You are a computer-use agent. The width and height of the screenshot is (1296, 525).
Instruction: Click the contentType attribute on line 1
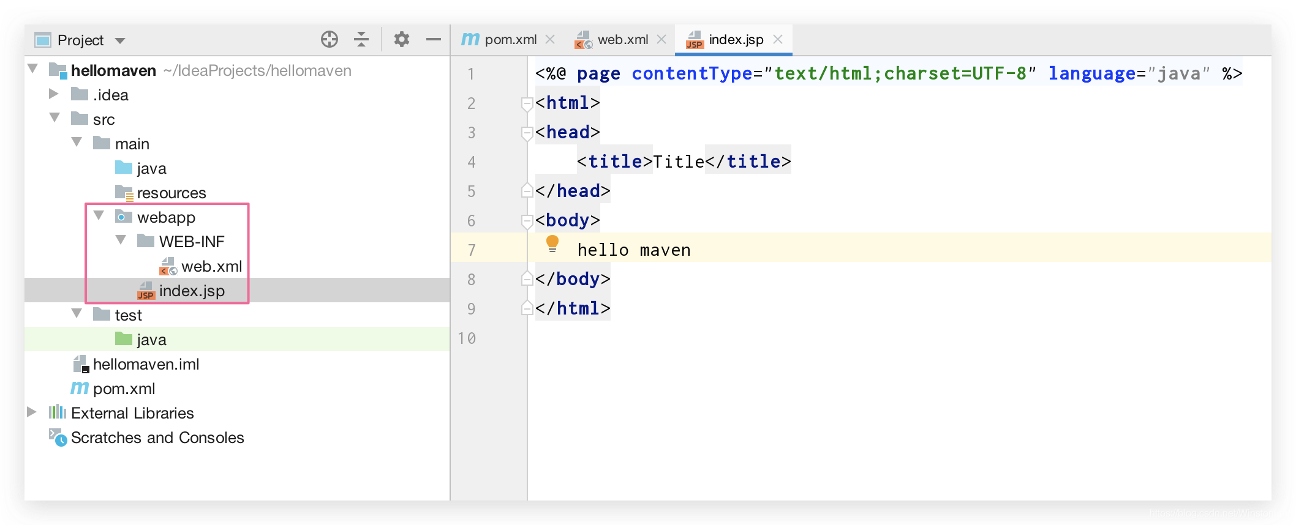(x=691, y=73)
